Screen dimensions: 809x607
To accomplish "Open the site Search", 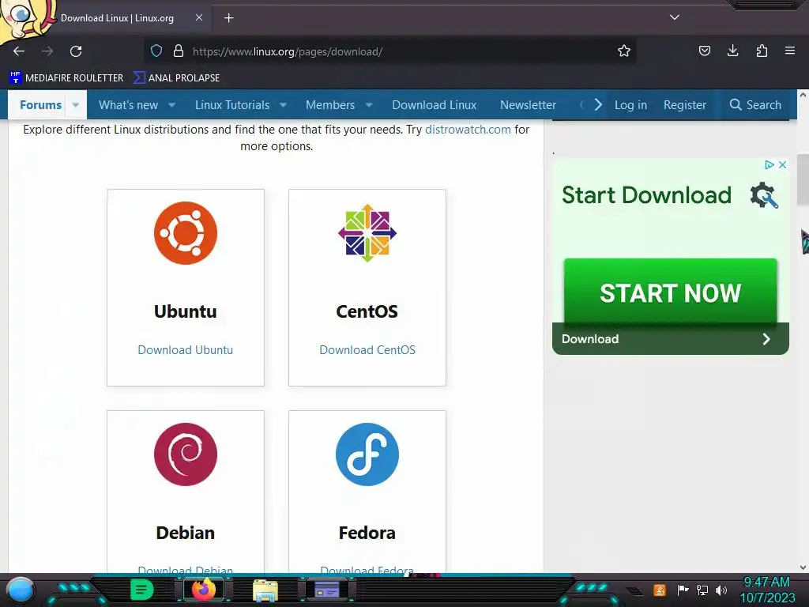I will 755,105.
